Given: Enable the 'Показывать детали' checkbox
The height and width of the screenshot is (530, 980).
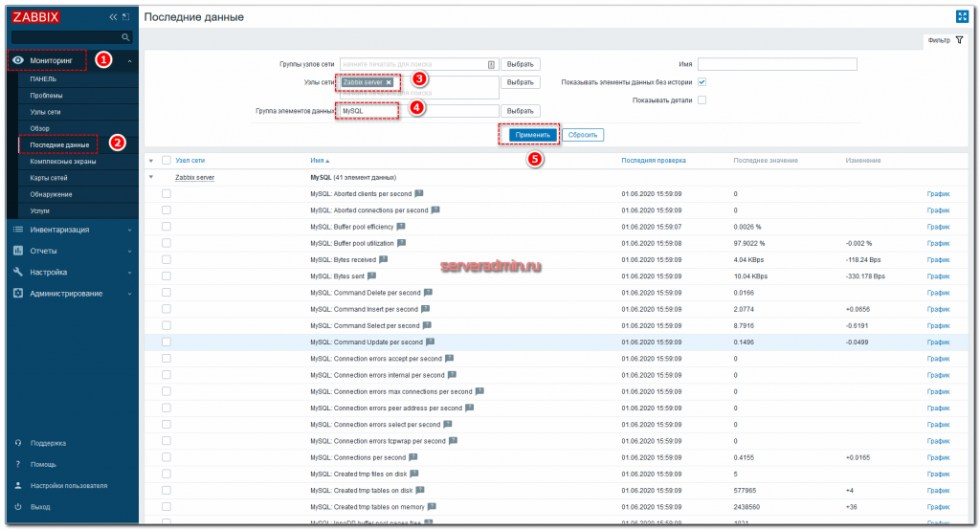Looking at the screenshot, I should coord(702,99).
